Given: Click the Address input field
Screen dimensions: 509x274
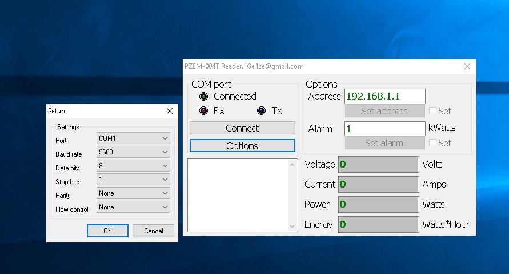Looking at the screenshot, I should [x=384, y=96].
